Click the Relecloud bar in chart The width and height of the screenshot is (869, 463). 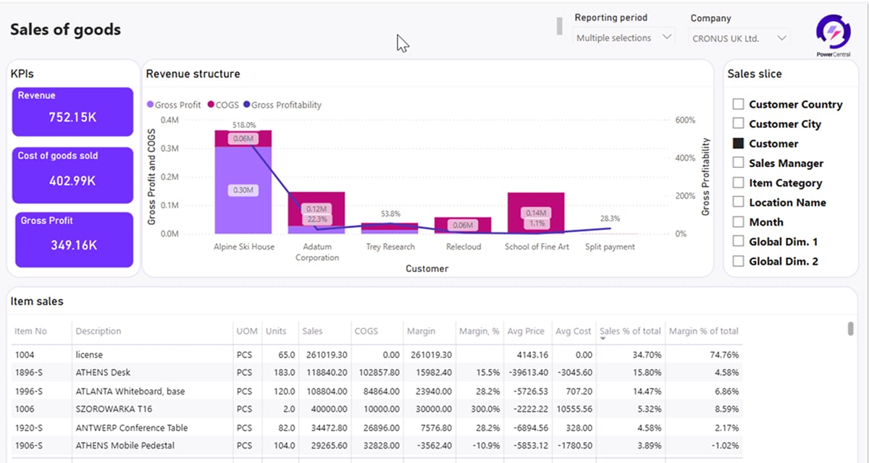pos(463,225)
